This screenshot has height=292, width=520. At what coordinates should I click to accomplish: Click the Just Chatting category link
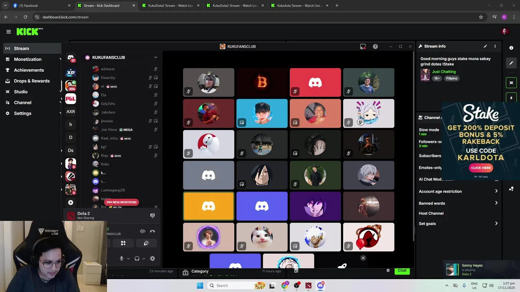click(x=444, y=72)
